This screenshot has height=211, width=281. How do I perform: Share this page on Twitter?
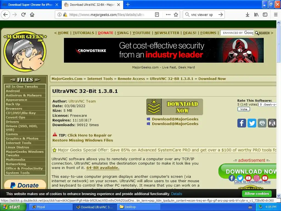[x=252, y=123]
